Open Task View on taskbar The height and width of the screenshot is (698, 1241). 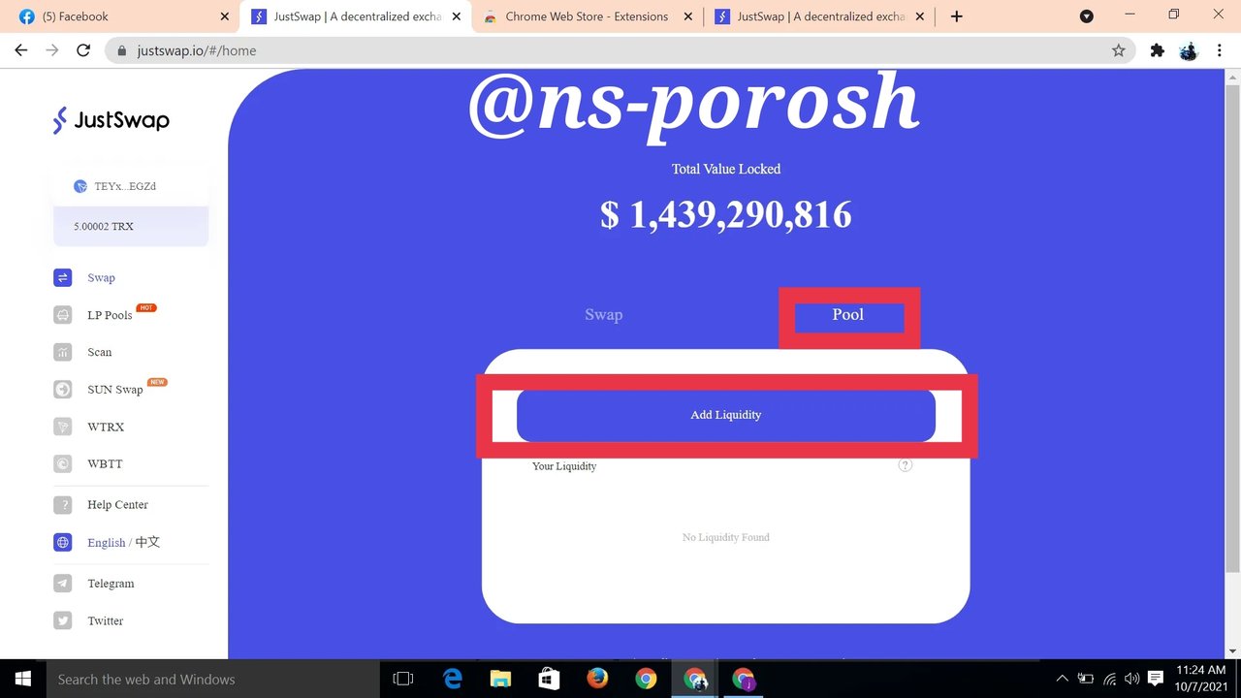(x=403, y=679)
